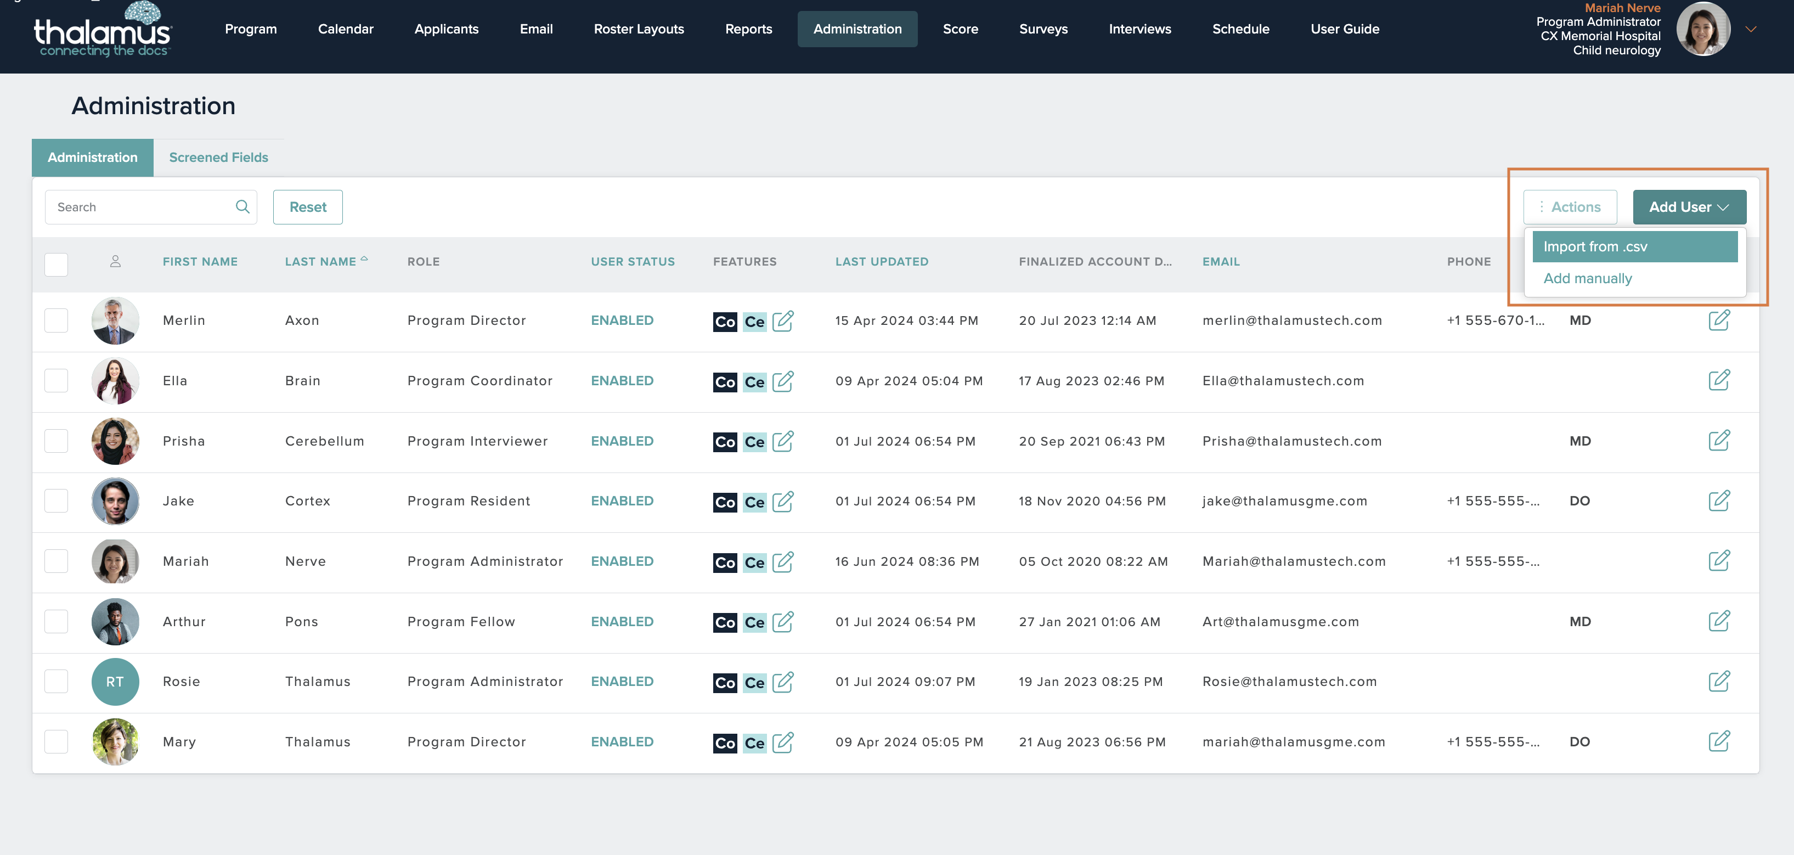This screenshot has height=855, width=1794.
Task: Sort by Email column
Action: (x=1221, y=261)
